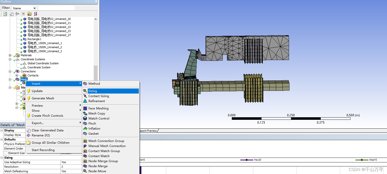Expand the Materials tree node

click(10, 55)
